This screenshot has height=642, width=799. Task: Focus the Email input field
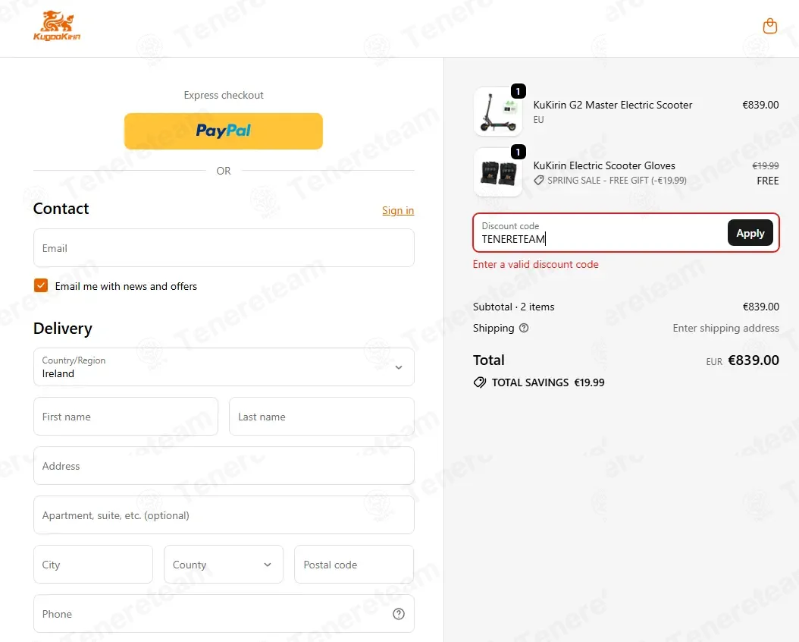pos(224,248)
